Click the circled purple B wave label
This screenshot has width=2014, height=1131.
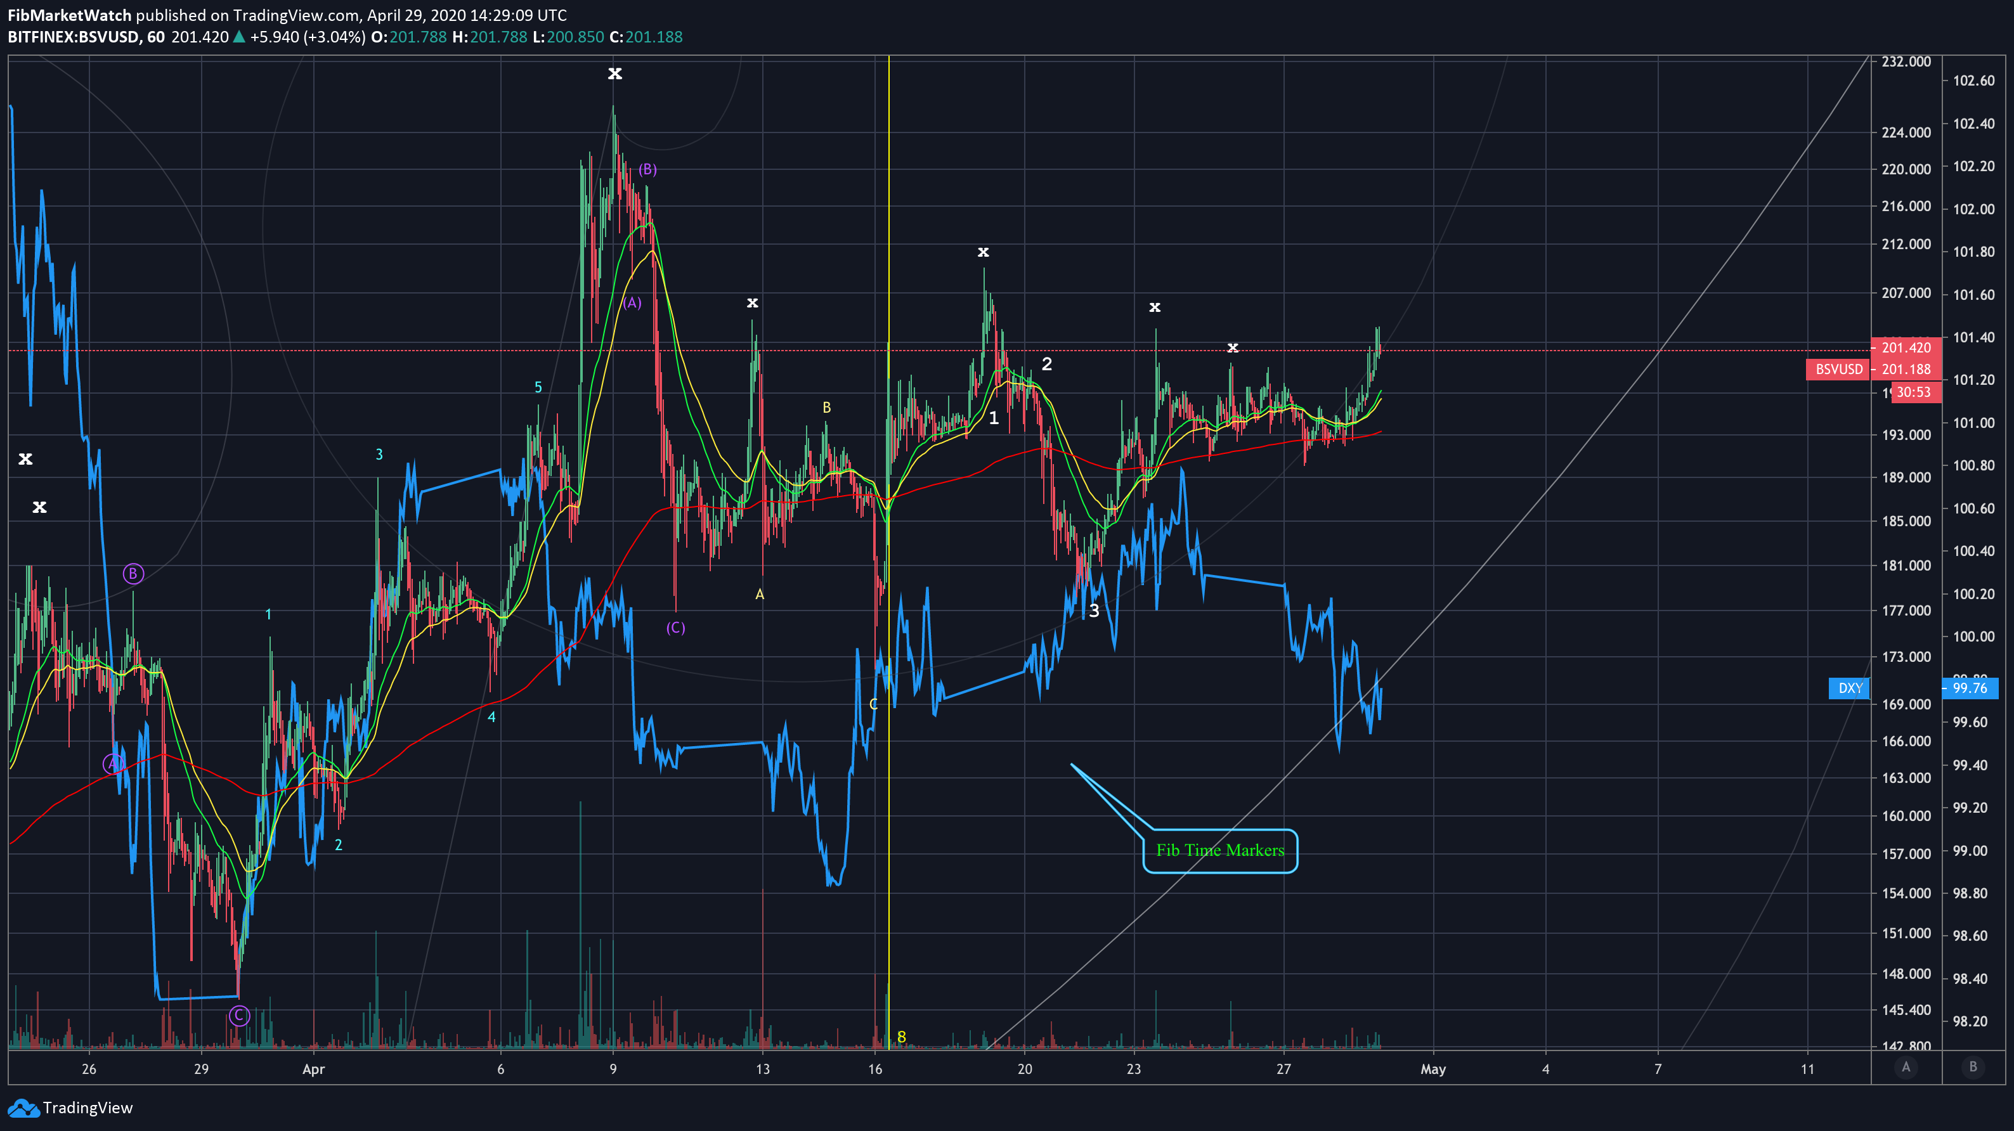click(x=133, y=574)
